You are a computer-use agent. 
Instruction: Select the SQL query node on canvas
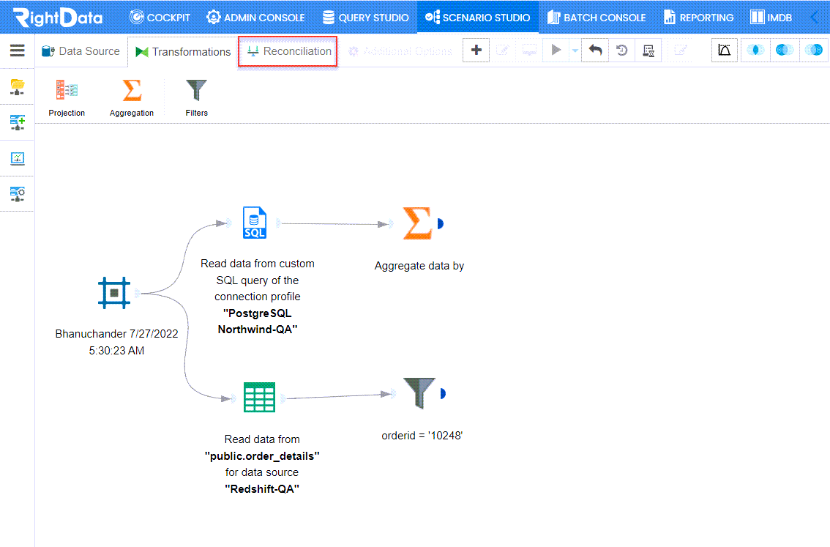tap(255, 223)
